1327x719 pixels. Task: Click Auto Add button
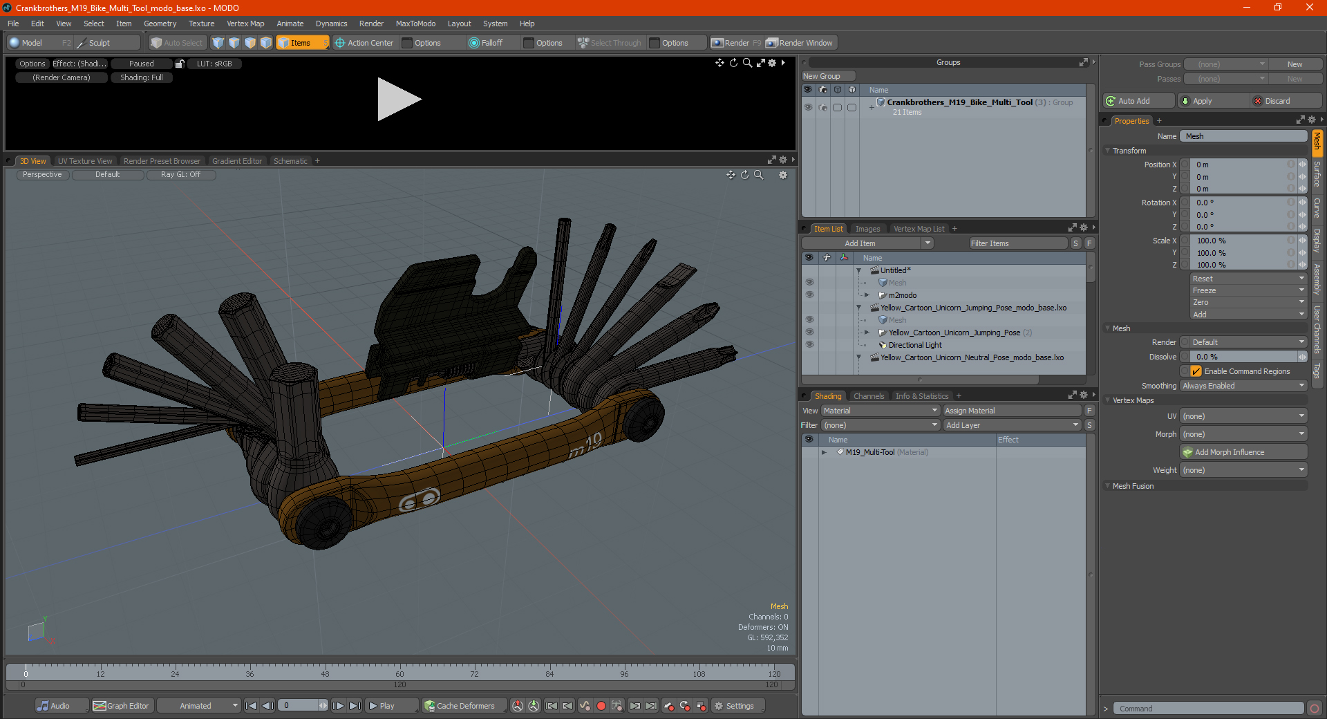click(1138, 101)
